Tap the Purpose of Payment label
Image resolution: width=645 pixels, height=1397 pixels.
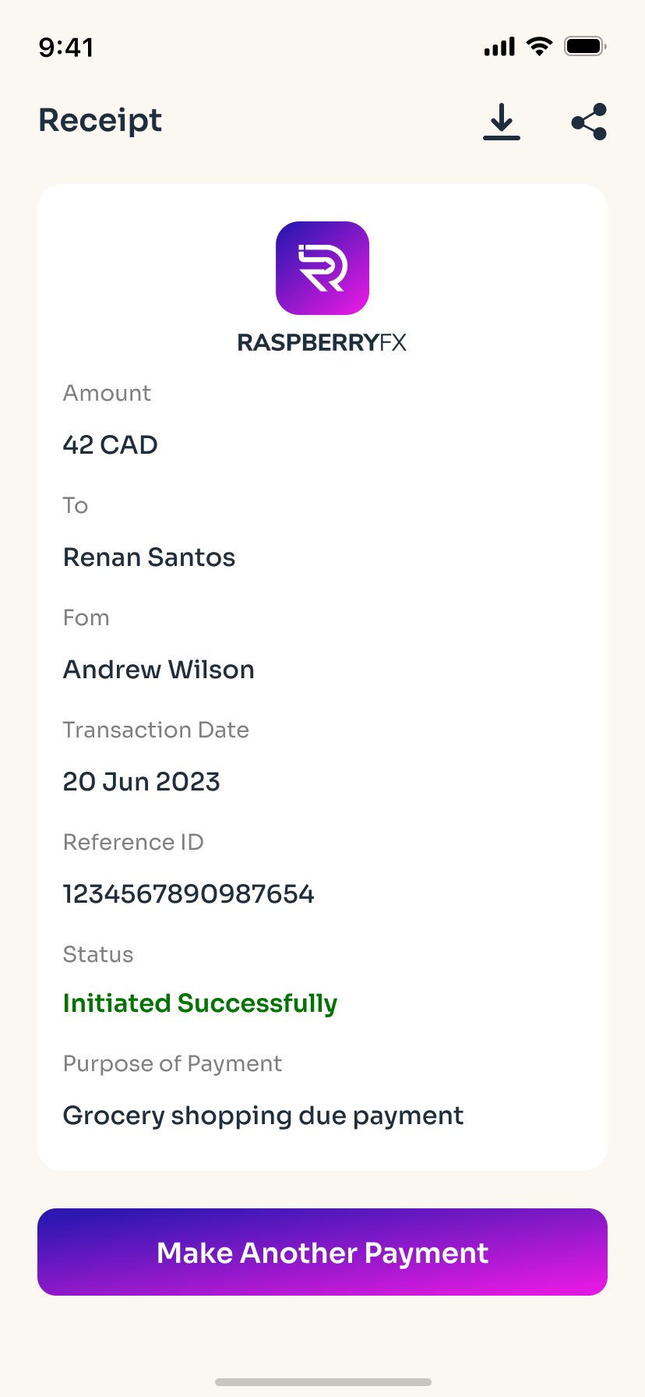[x=172, y=1064]
